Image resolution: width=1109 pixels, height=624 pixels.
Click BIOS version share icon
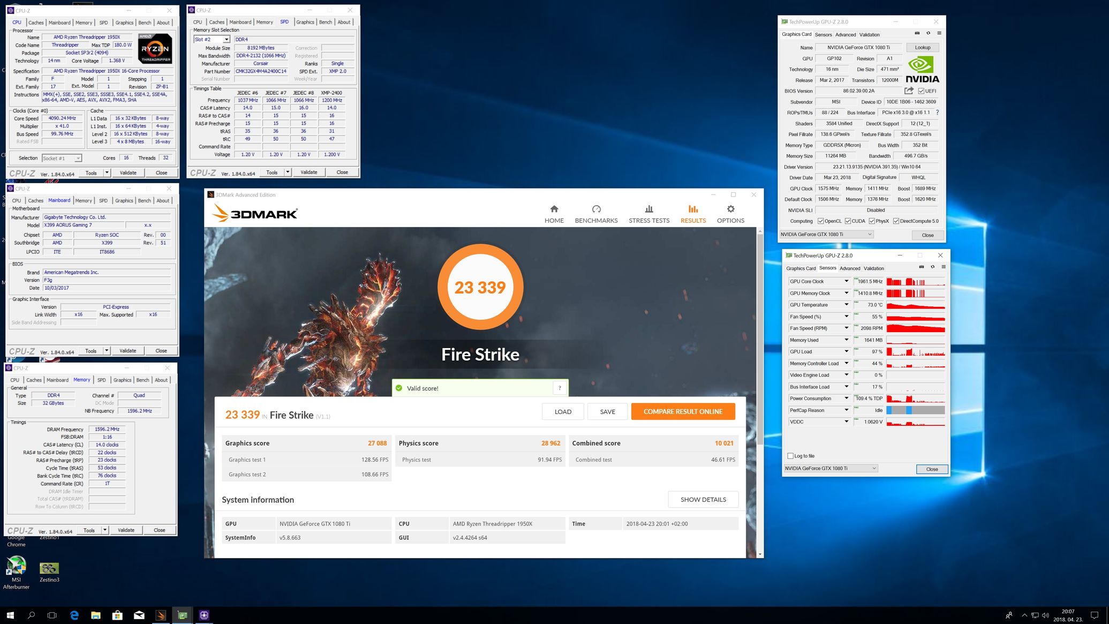pos(909,91)
